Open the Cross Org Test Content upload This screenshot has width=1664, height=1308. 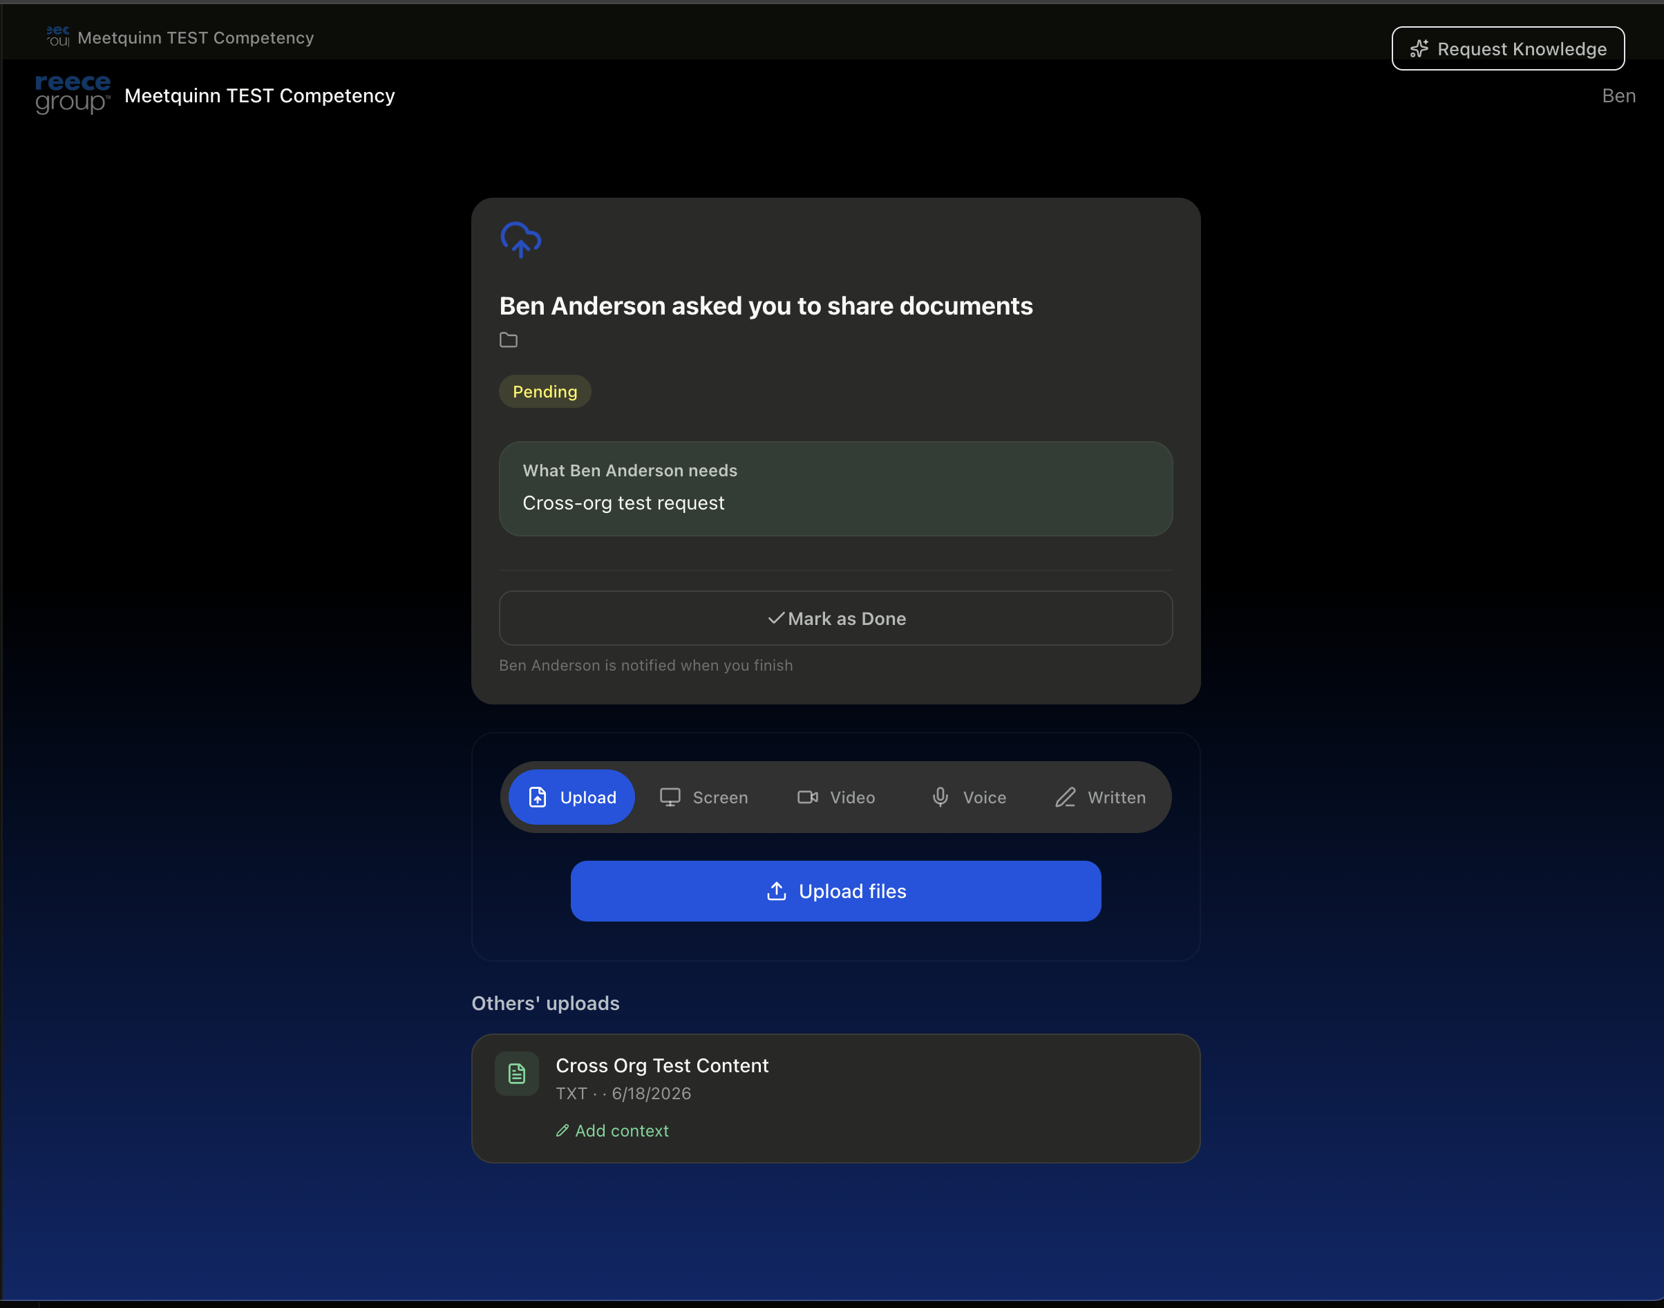(x=836, y=1098)
